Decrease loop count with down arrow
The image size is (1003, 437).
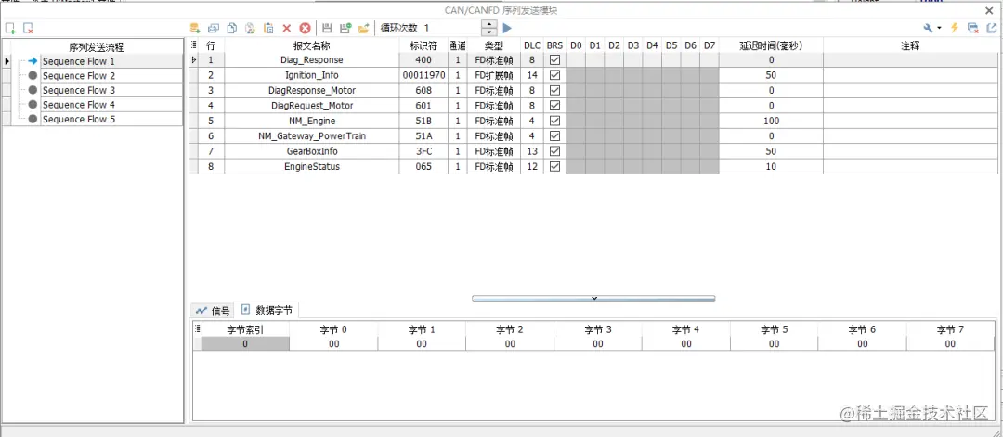click(489, 32)
